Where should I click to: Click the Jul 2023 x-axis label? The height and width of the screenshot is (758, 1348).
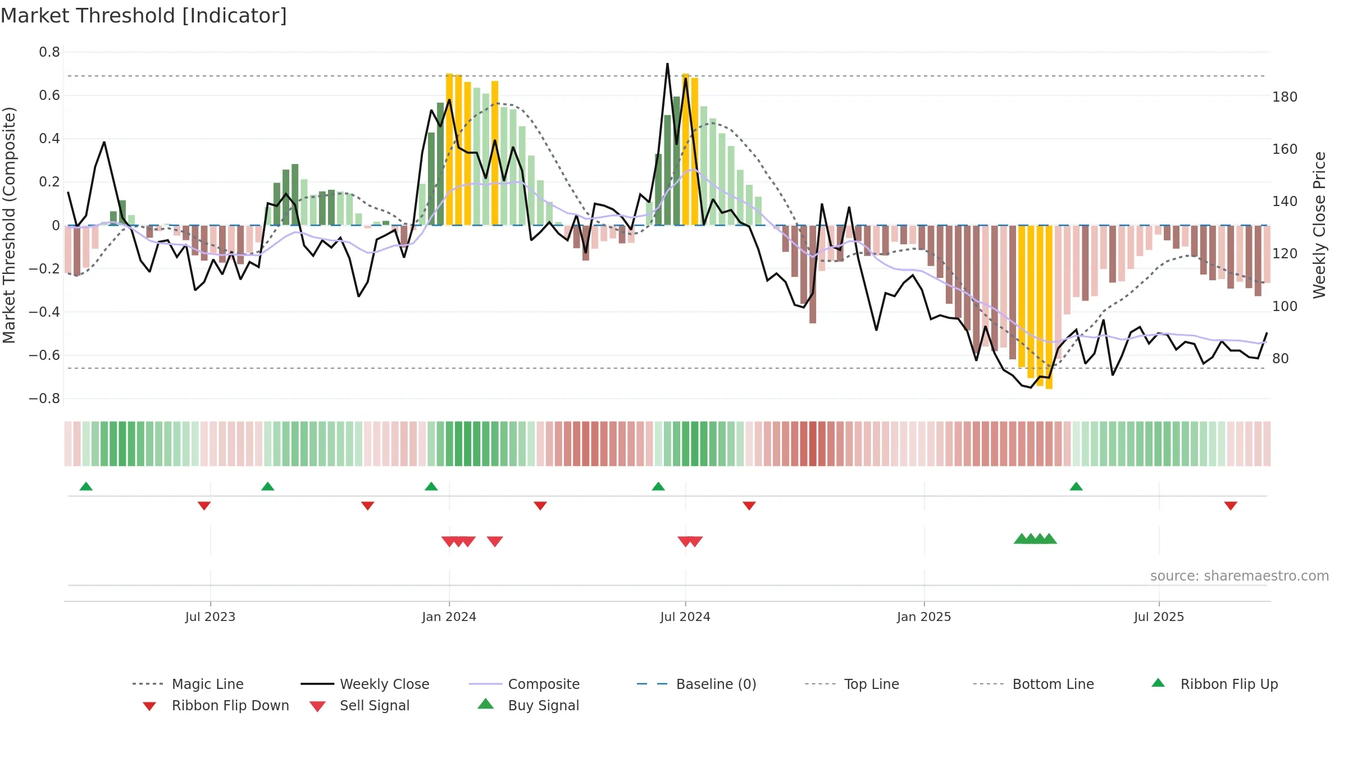(x=211, y=617)
